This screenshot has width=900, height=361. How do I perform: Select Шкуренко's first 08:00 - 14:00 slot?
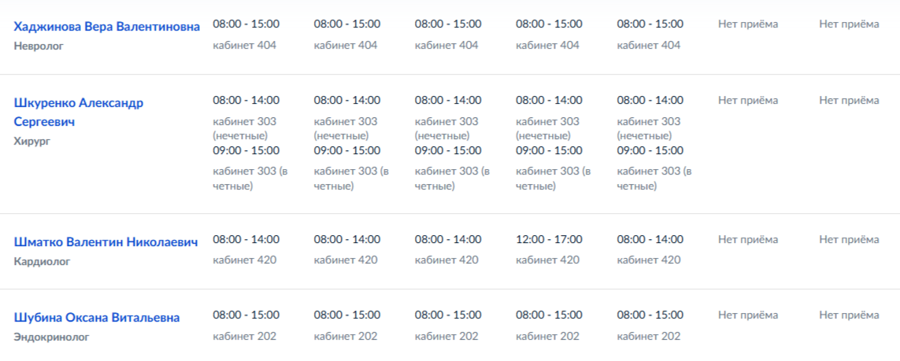click(246, 101)
